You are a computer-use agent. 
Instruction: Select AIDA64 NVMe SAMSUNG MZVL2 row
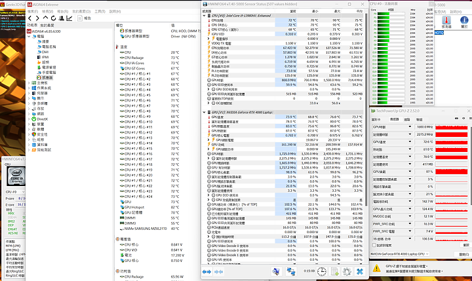coord(149,229)
